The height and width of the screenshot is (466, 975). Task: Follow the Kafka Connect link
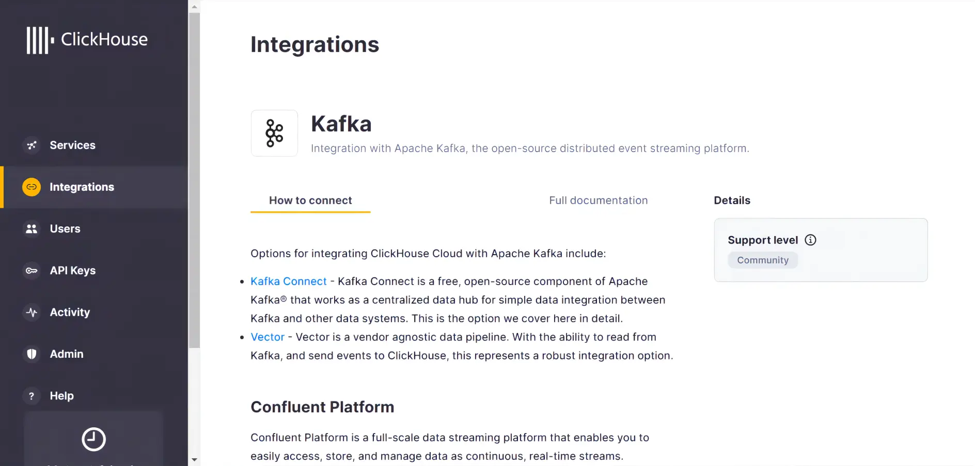click(289, 281)
